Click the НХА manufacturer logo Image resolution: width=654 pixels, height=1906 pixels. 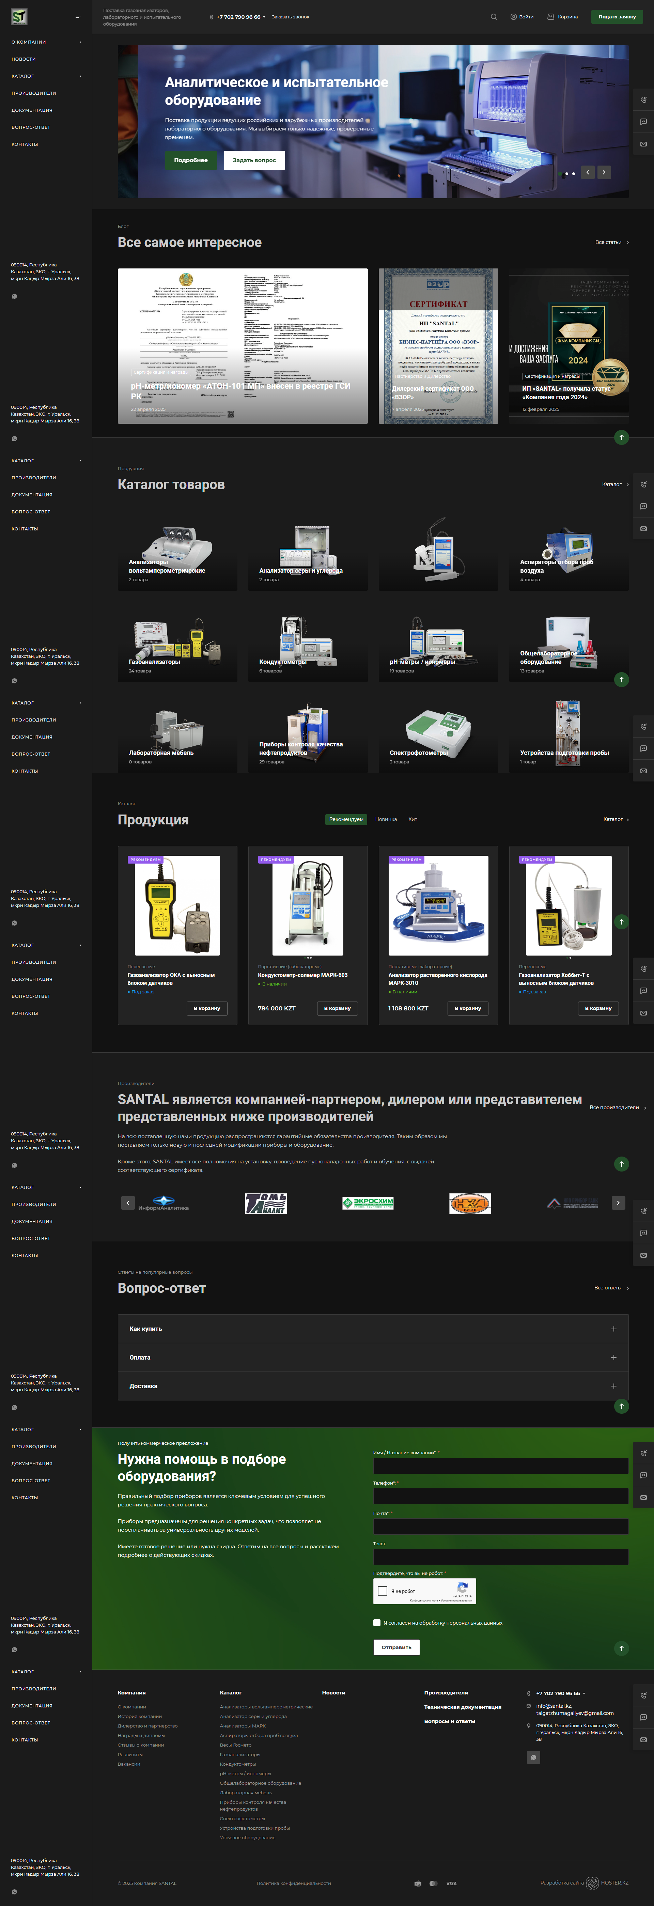(x=470, y=1203)
